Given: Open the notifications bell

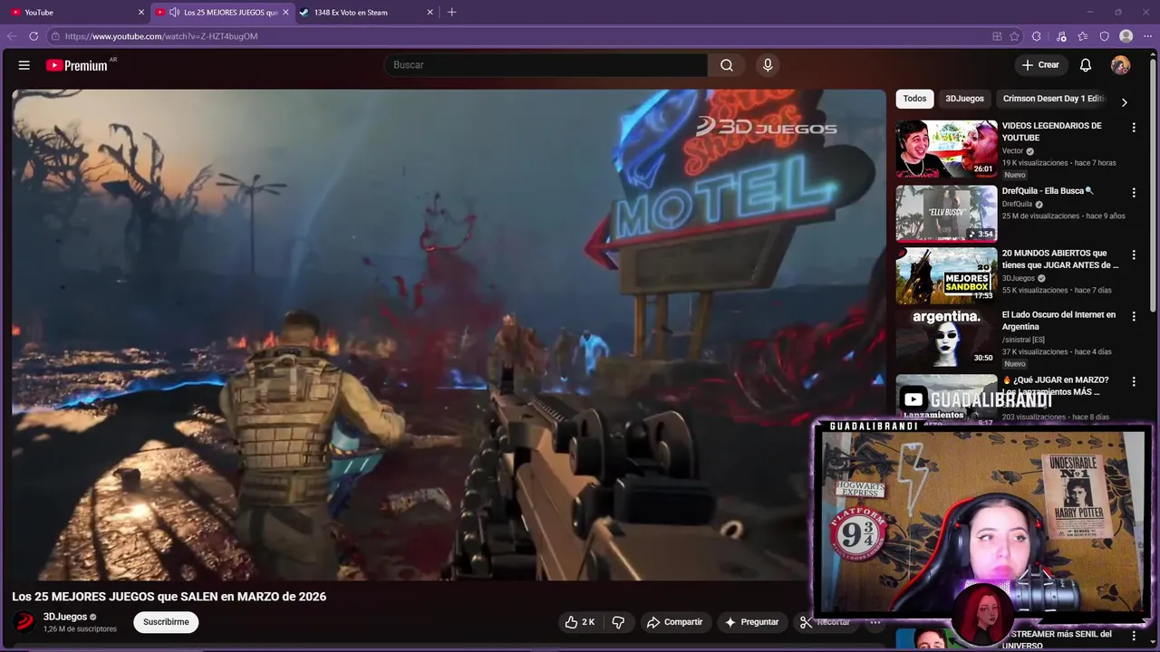Looking at the screenshot, I should tap(1086, 65).
